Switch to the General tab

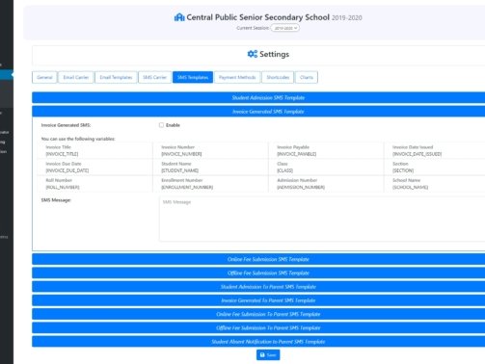44,77
